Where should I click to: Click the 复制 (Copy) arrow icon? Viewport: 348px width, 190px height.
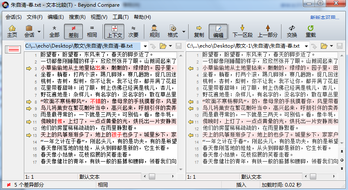199,31
